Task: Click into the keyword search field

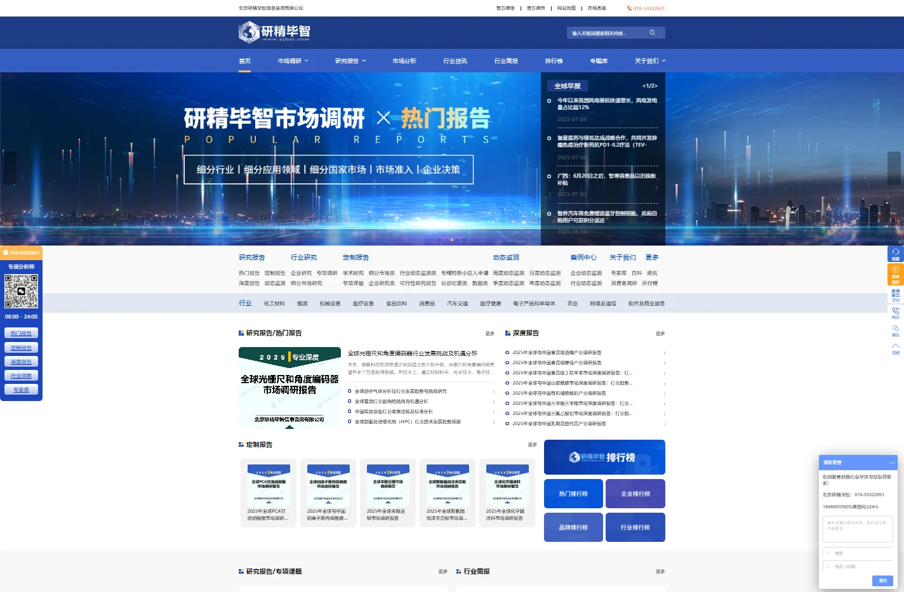Action: tap(606, 33)
